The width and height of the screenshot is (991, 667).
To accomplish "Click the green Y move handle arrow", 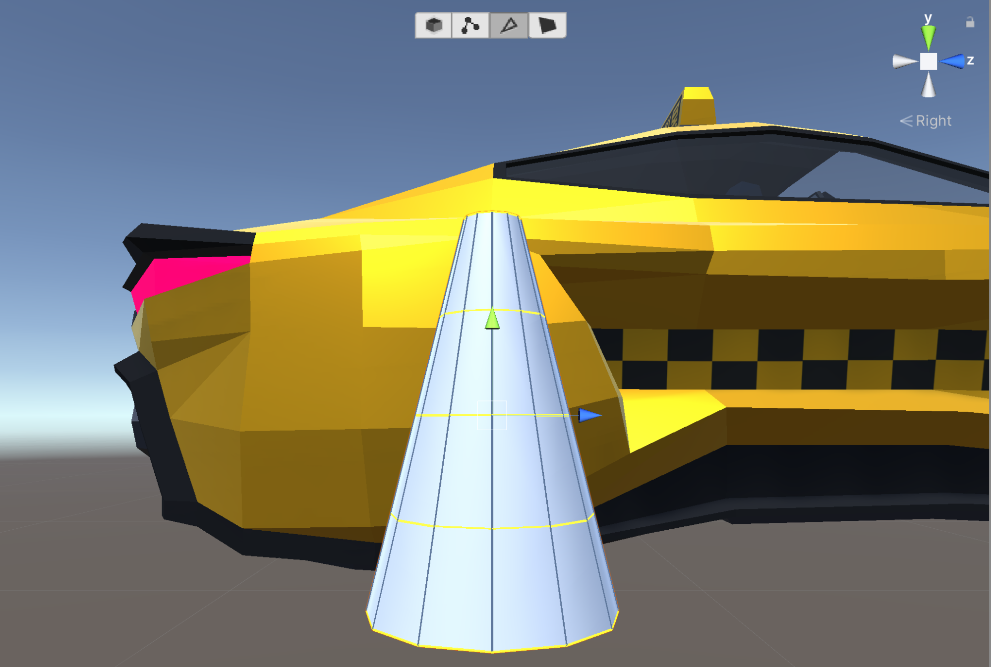I will click(x=492, y=320).
